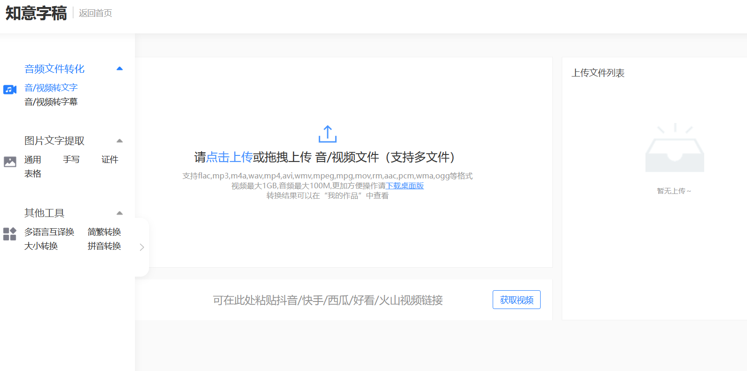The width and height of the screenshot is (747, 371).
Task: Click the video link paste field
Action: 328,300
